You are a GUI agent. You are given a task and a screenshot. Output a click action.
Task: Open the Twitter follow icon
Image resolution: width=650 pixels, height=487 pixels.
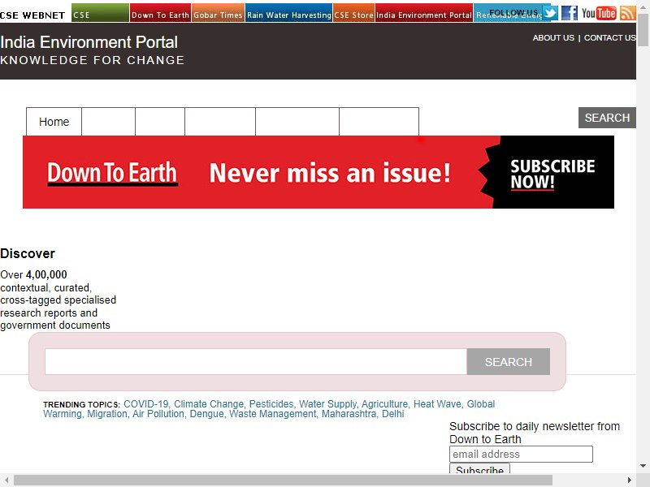[551, 13]
